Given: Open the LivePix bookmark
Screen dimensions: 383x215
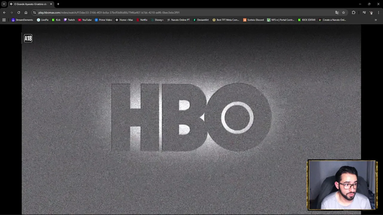Looking at the screenshot, I should [x=42, y=20].
